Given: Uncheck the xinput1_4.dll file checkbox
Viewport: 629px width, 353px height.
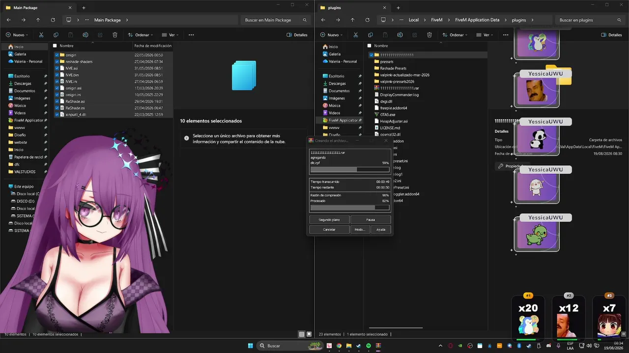Looking at the screenshot, I should point(57,114).
